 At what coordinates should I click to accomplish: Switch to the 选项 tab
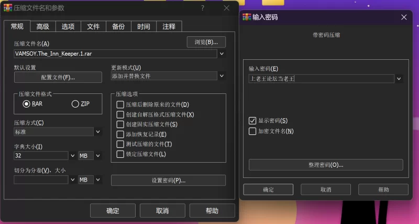click(x=68, y=27)
